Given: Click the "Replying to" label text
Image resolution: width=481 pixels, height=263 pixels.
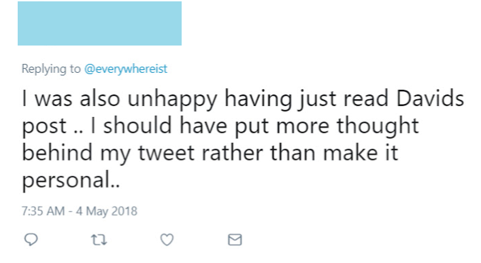Looking at the screenshot, I should point(51,69).
